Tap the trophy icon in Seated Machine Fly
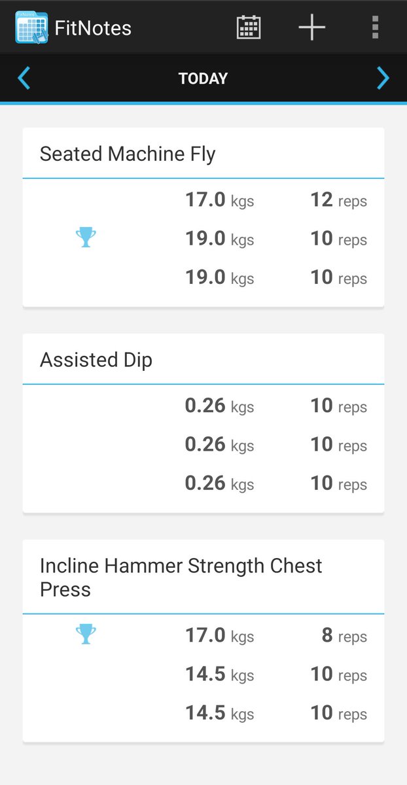 pyautogui.click(x=86, y=237)
